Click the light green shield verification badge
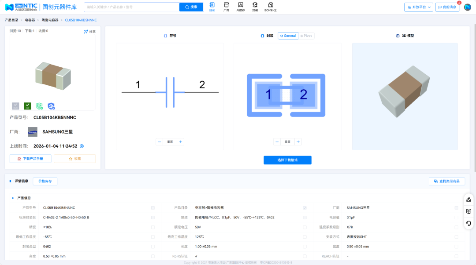Image resolution: width=476 pixels, height=265 pixels. click(x=39, y=106)
